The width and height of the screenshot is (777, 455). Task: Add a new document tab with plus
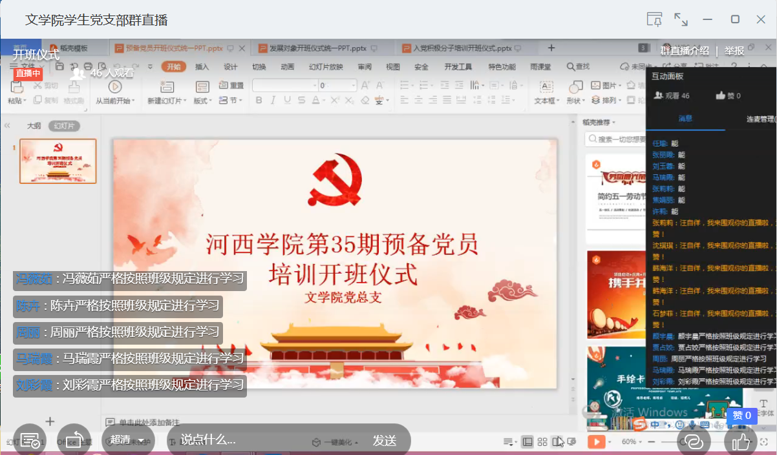tap(551, 48)
